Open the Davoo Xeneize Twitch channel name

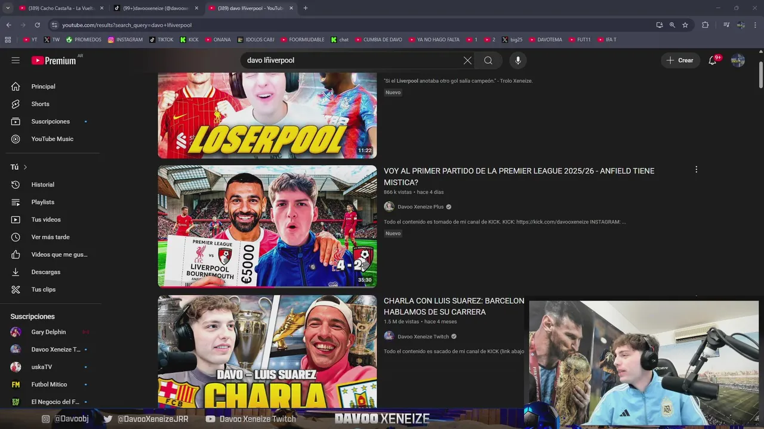click(423, 337)
